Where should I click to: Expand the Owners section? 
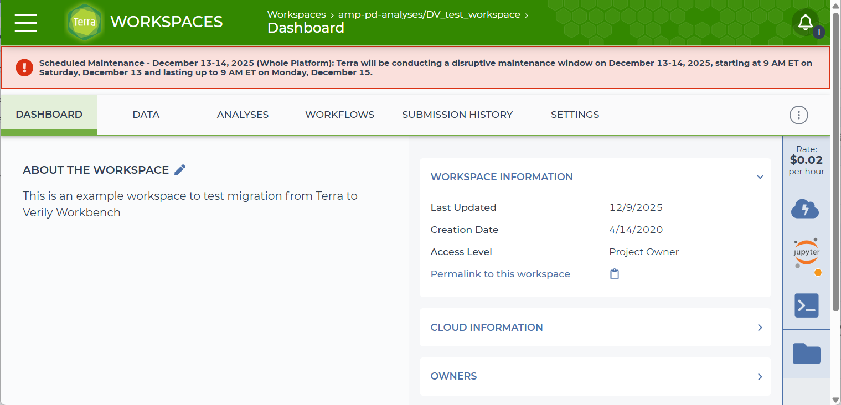(x=760, y=376)
